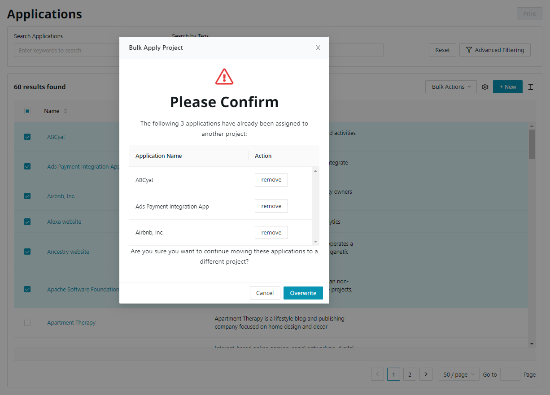Uncheck the ABCya! row checkbox
The image size is (550, 395).
(x=27, y=137)
